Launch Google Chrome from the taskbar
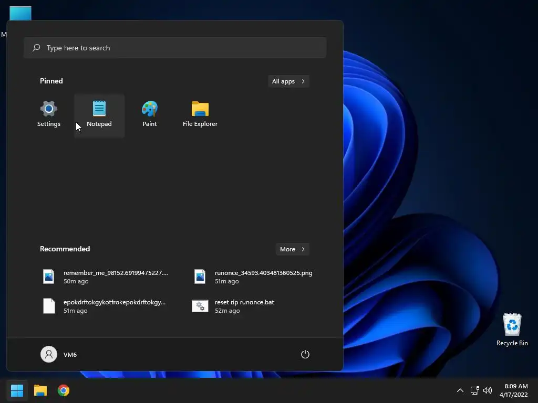538x403 pixels. coord(64,390)
